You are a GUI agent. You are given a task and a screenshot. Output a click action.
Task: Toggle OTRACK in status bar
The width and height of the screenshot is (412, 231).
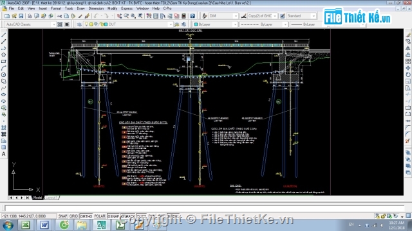tap(128, 216)
